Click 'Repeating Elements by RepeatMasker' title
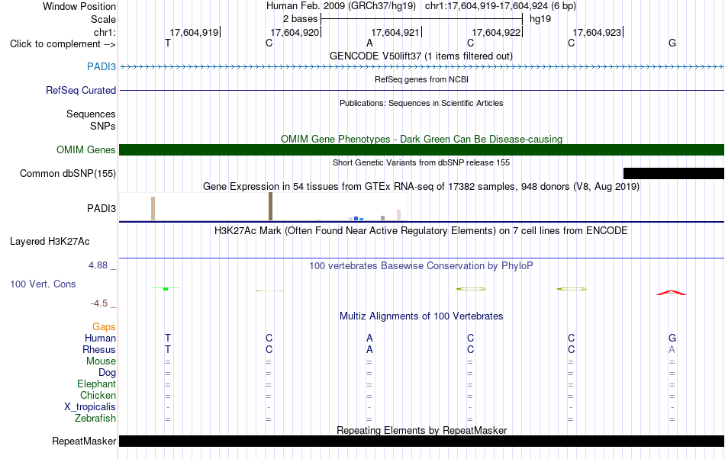The height and width of the screenshot is (459, 725). [x=421, y=431]
